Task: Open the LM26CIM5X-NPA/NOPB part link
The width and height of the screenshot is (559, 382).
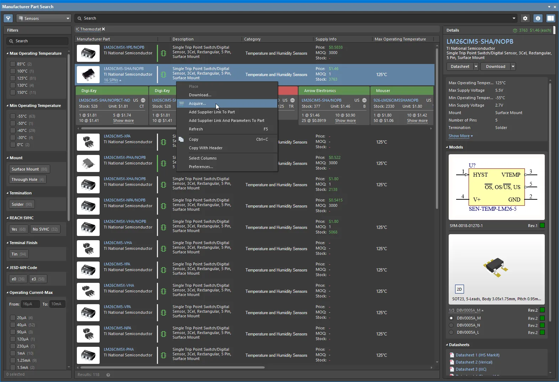Action: (x=125, y=200)
